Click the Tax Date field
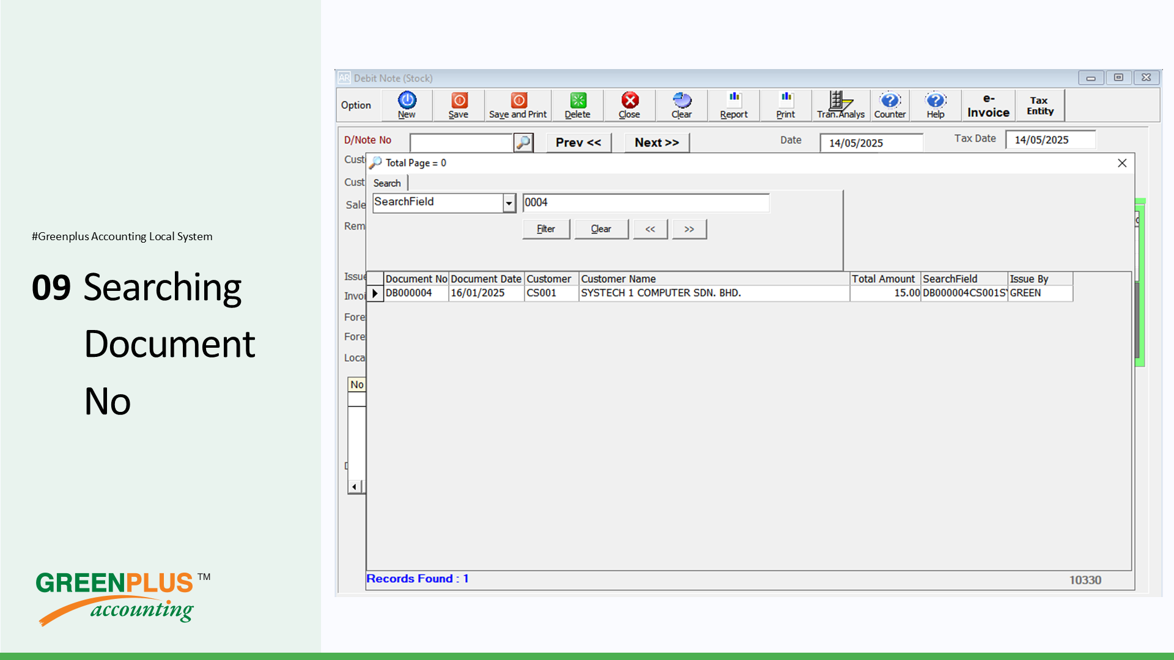The width and height of the screenshot is (1174, 660). [1050, 140]
